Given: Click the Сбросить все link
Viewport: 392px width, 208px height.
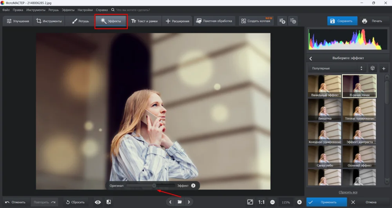Looking at the screenshot, I should point(348,192).
